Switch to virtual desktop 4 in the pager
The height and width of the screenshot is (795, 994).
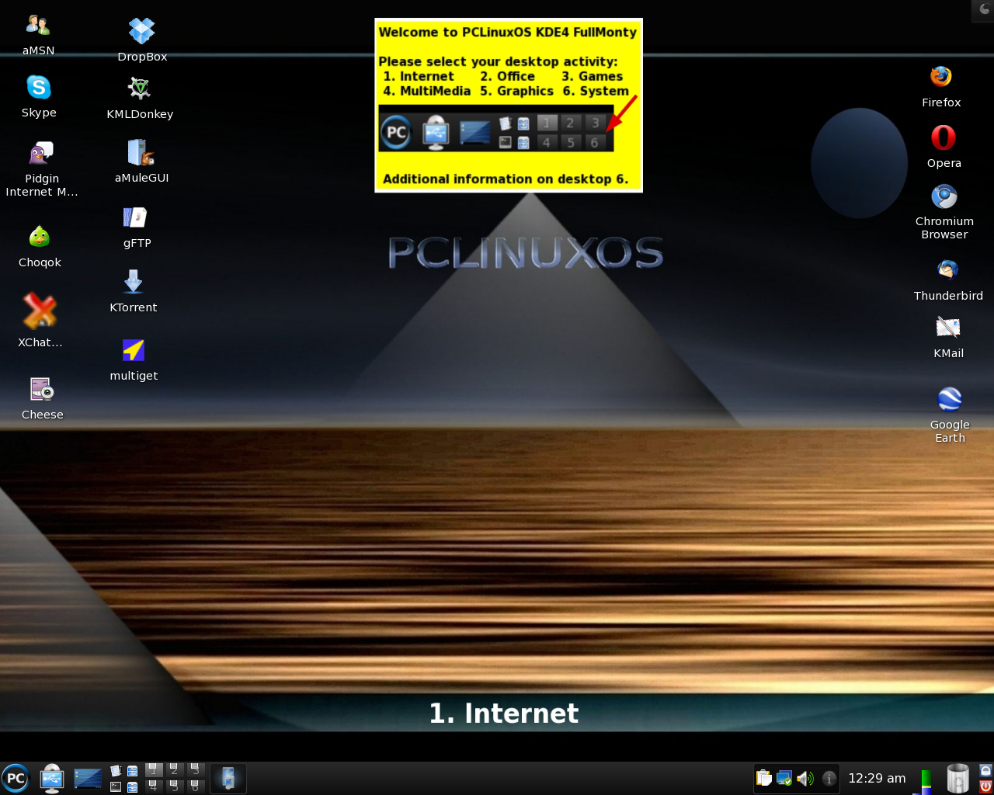point(154,786)
